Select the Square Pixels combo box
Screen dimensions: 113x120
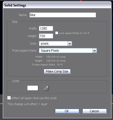pyautogui.click(x=68, y=51)
